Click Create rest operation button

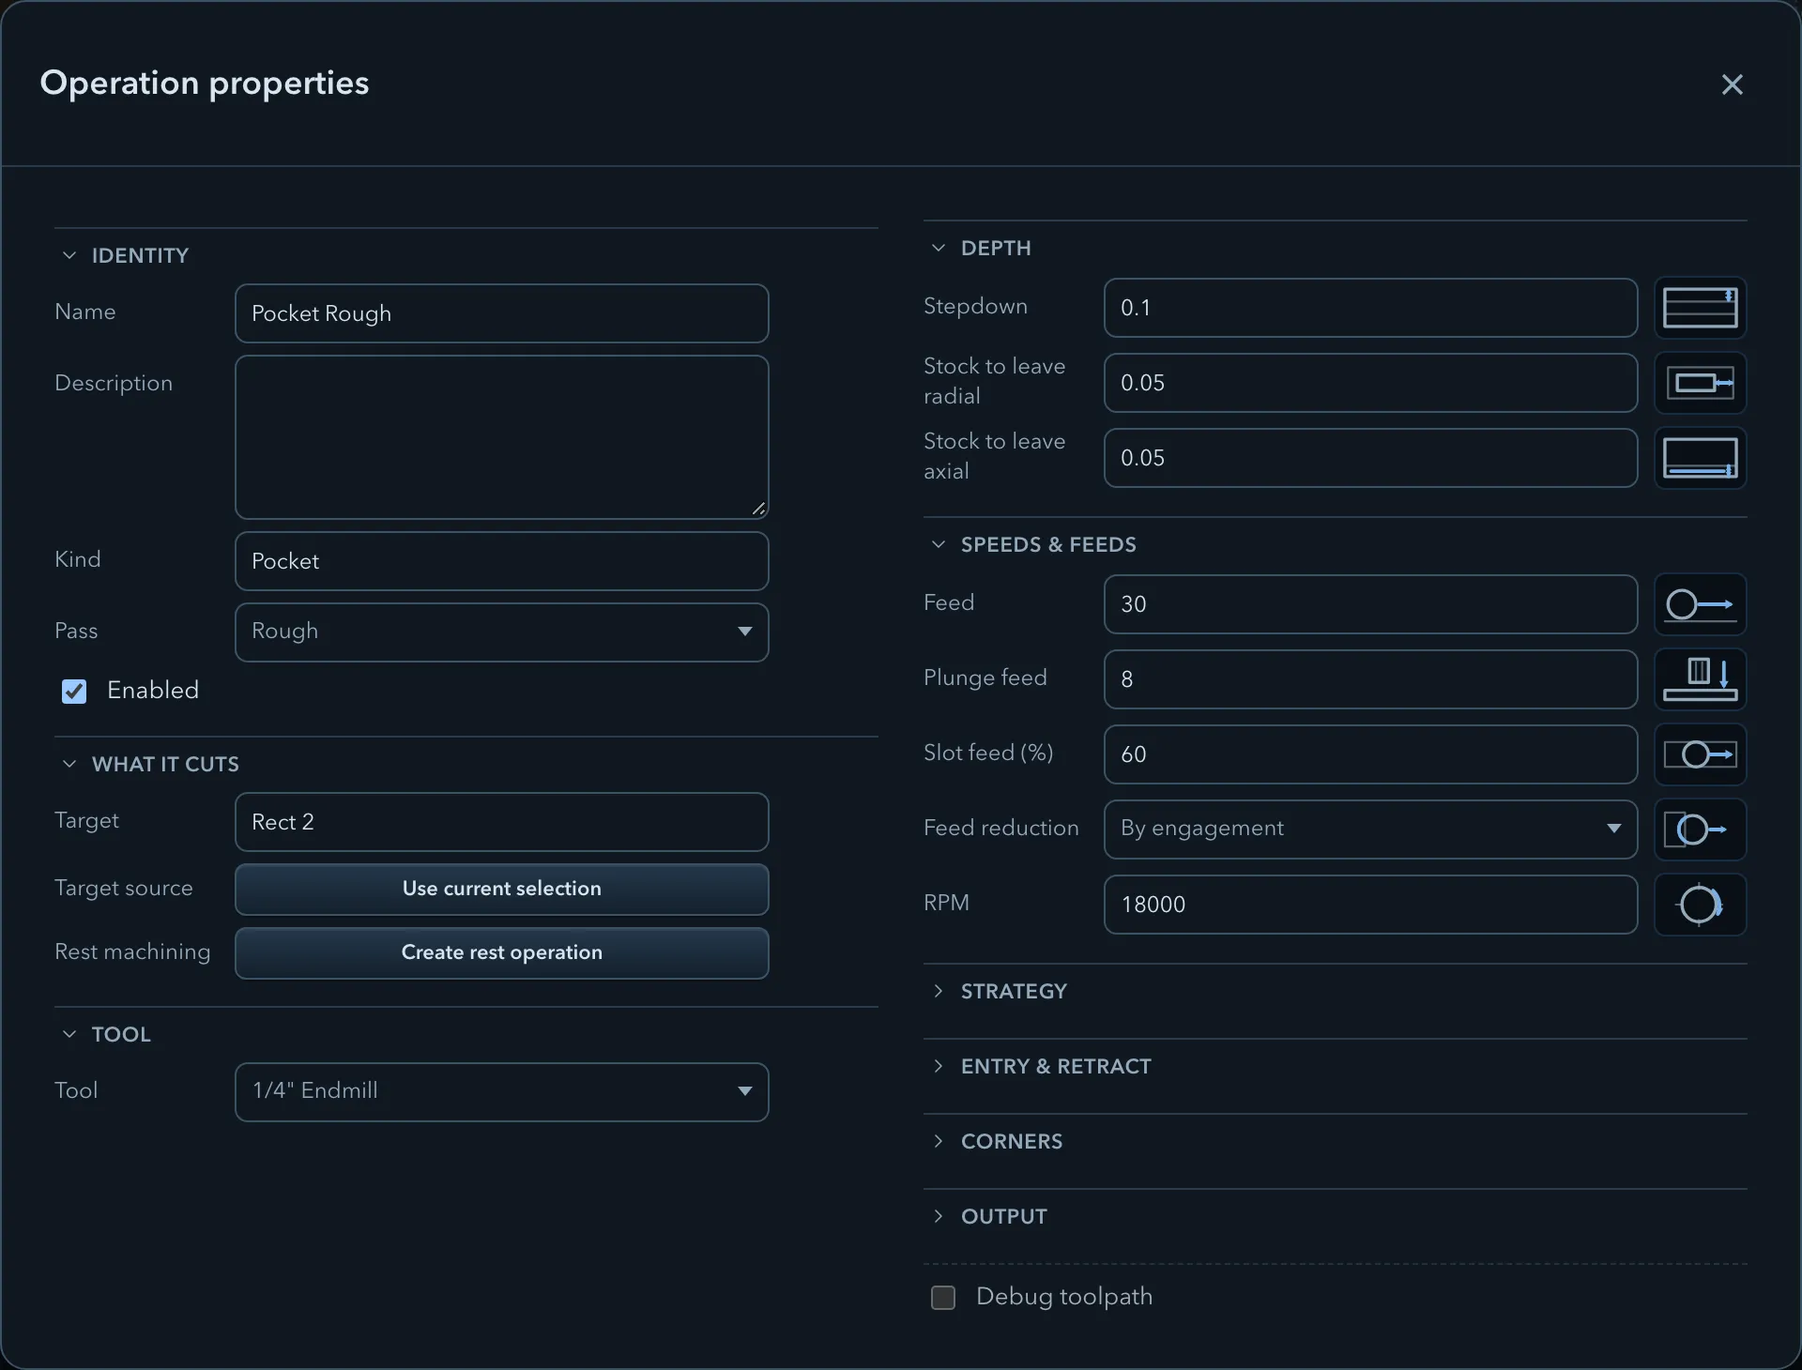click(x=502, y=952)
